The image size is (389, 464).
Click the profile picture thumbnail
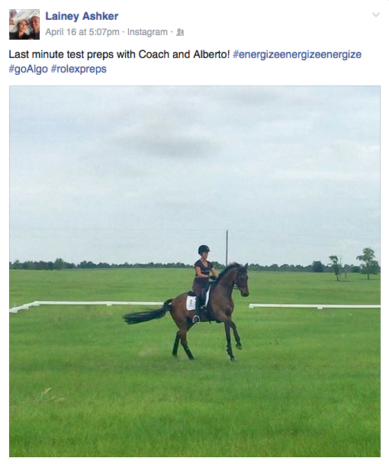click(24, 24)
